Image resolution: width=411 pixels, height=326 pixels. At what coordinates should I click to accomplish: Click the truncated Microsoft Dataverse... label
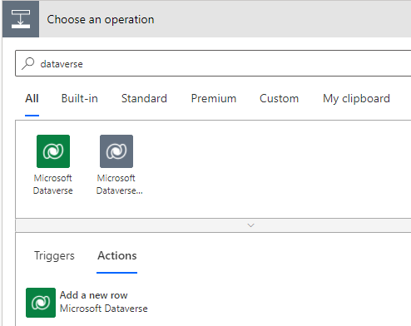coord(119,185)
